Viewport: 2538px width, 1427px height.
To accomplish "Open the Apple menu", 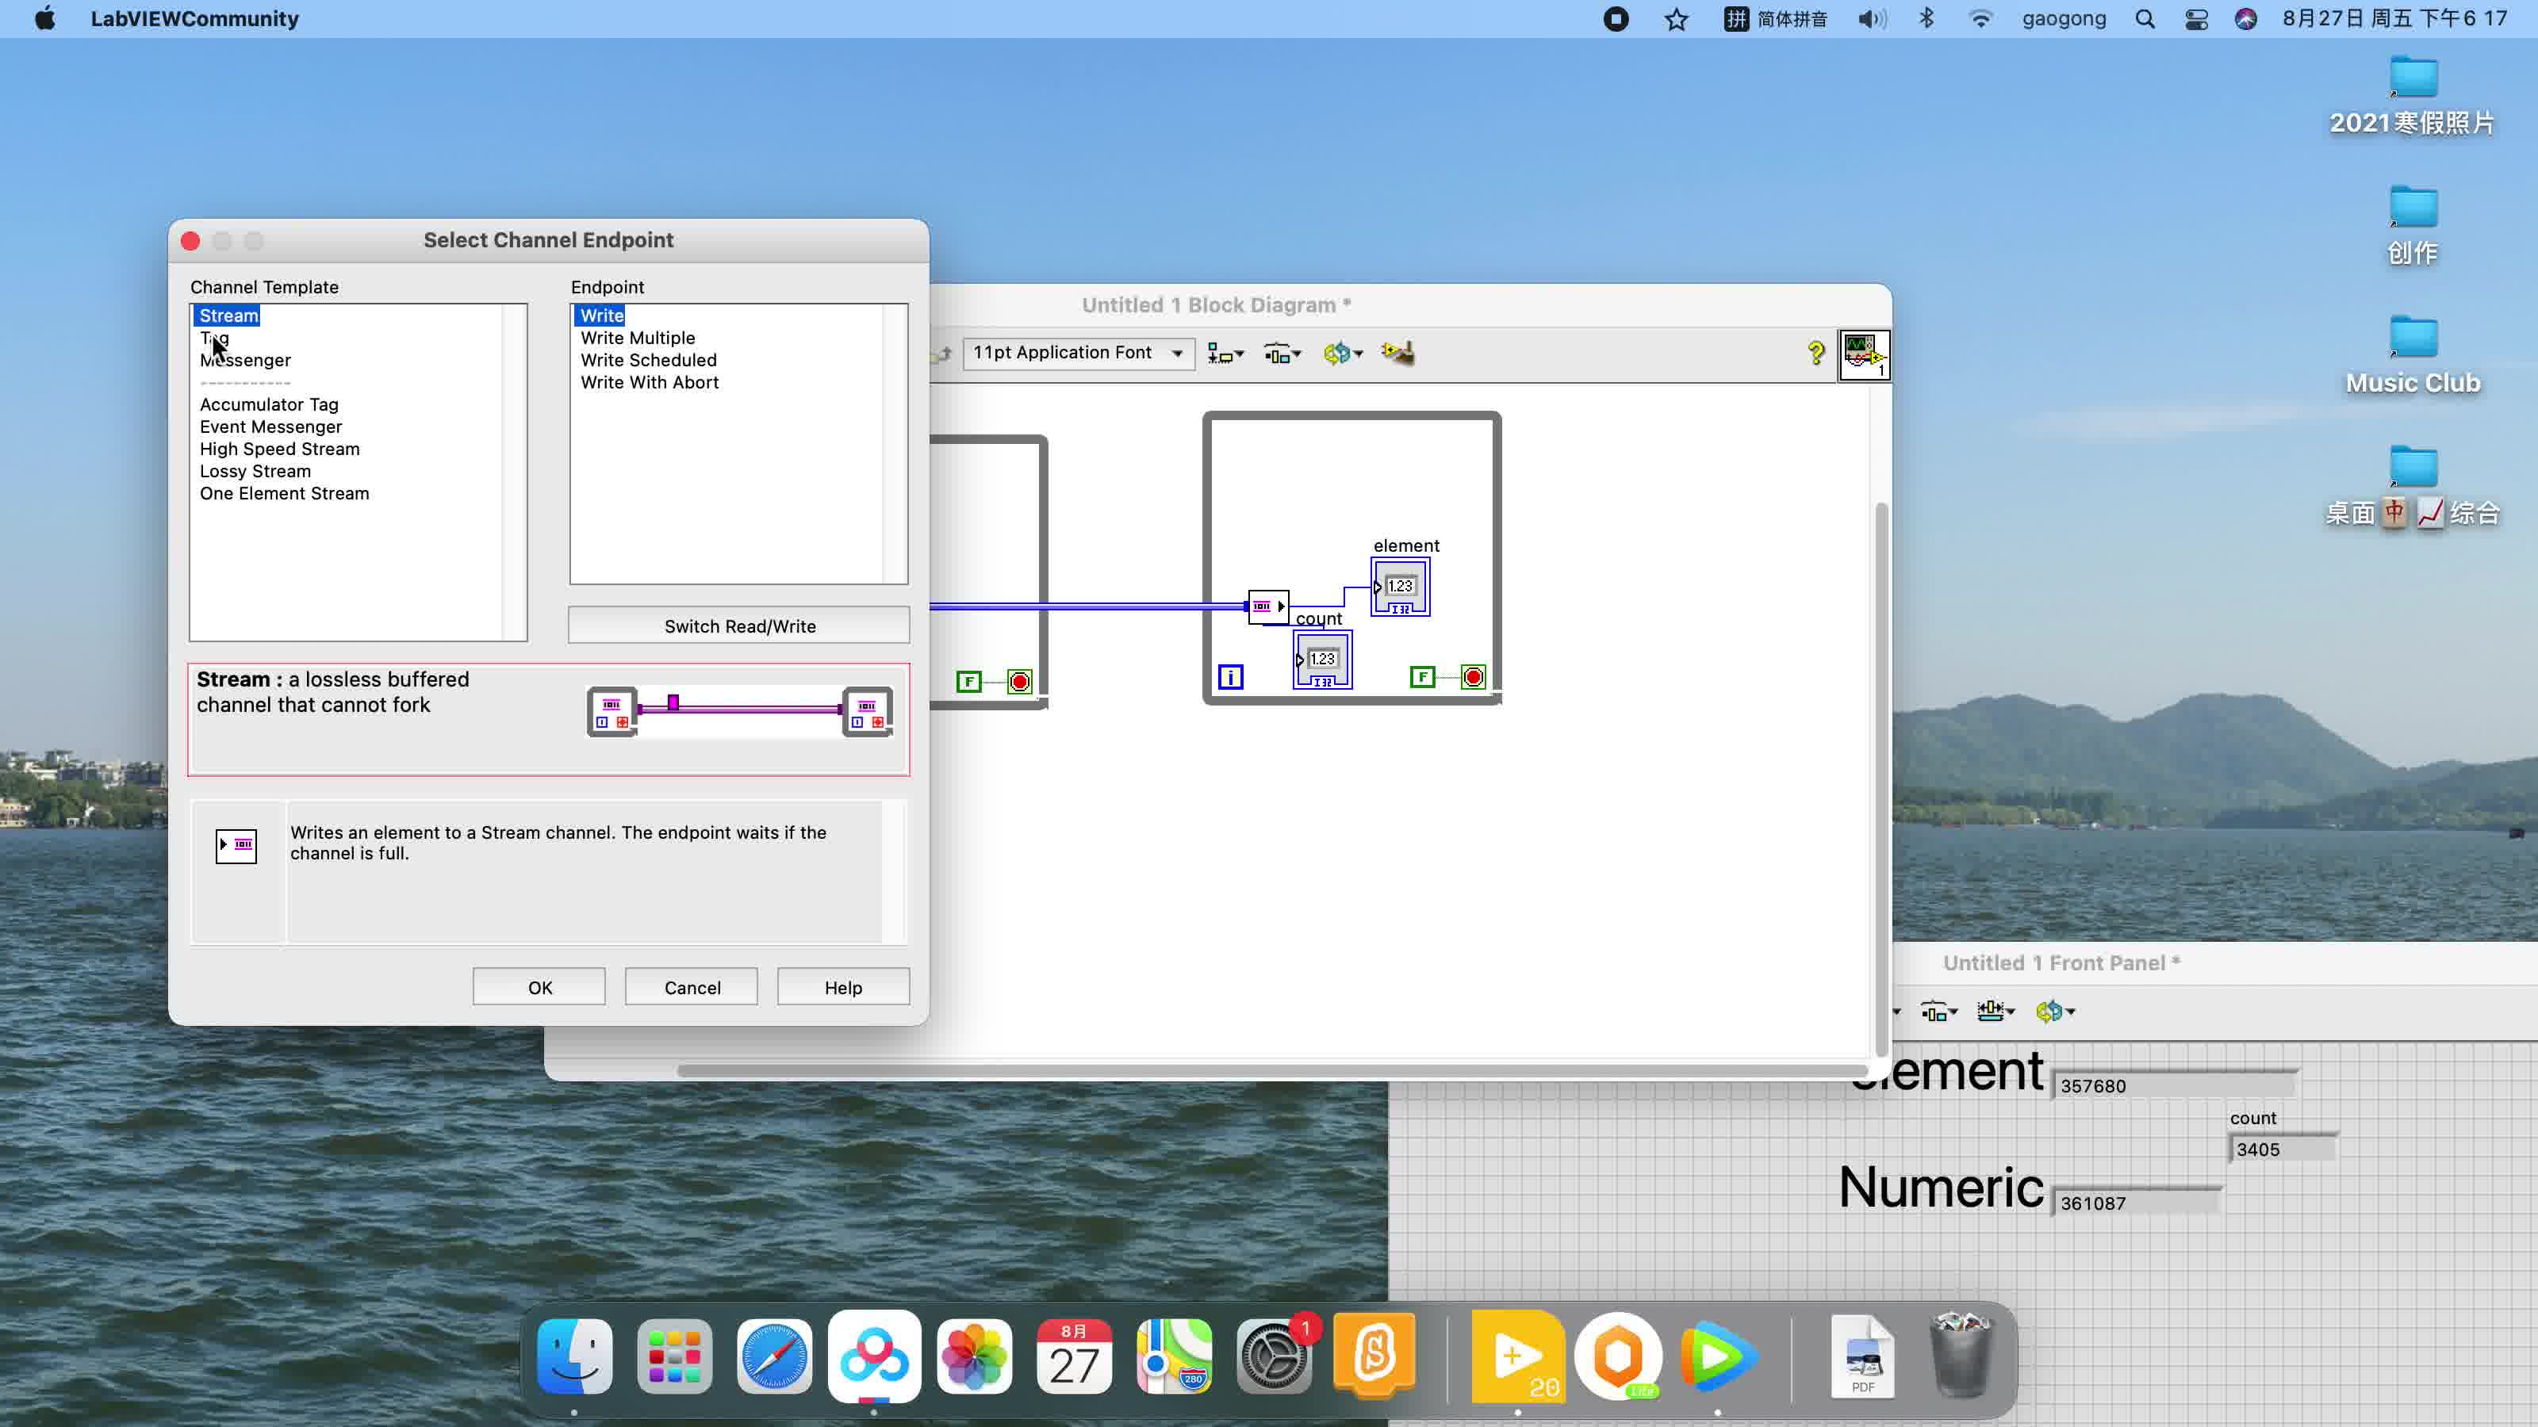I will coord(44,17).
